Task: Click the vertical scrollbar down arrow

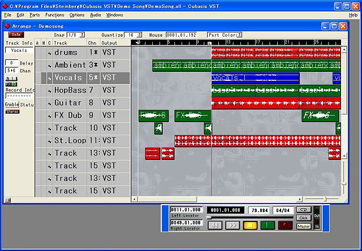Action: [x=344, y=156]
